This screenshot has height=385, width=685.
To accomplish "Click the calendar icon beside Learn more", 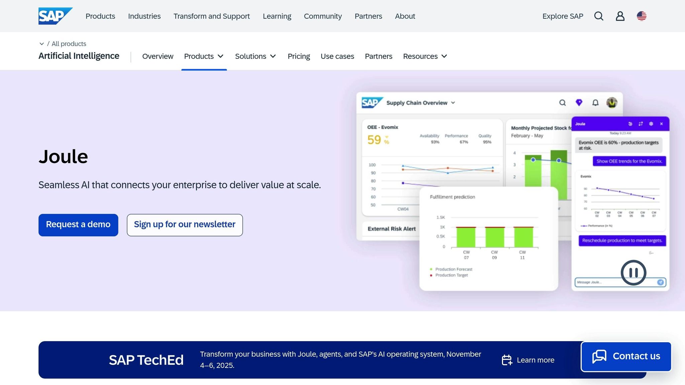I will pos(507,360).
